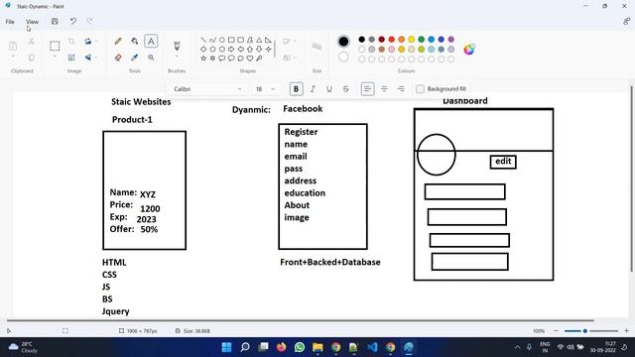
Task: Click the "Jquery" text on canvas
Action: coord(116,311)
